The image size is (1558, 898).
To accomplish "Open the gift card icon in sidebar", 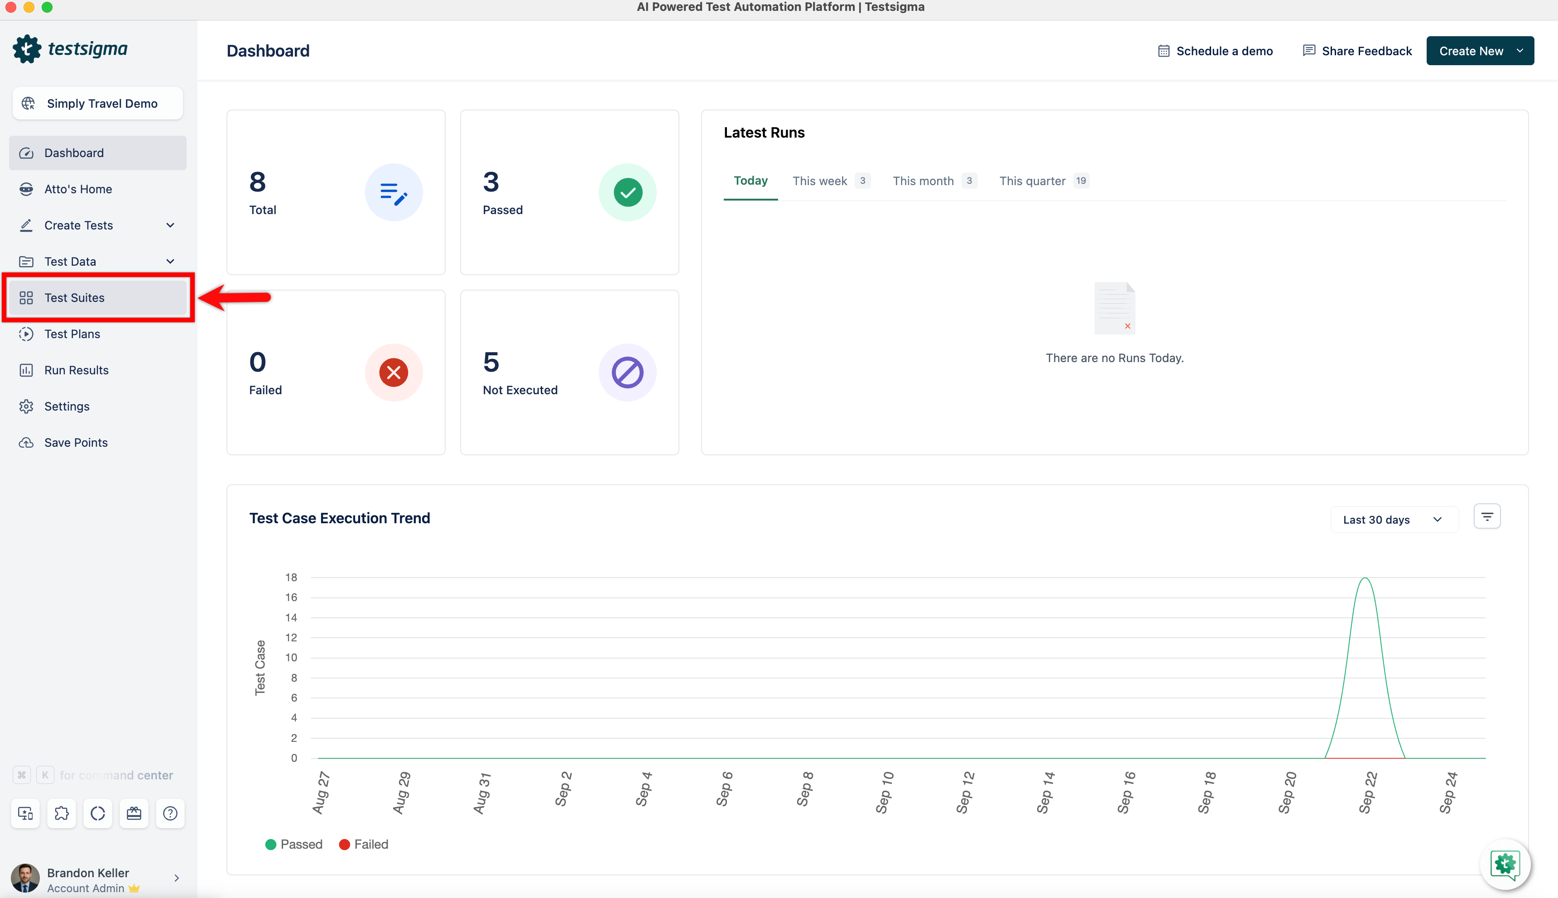I will 134,813.
